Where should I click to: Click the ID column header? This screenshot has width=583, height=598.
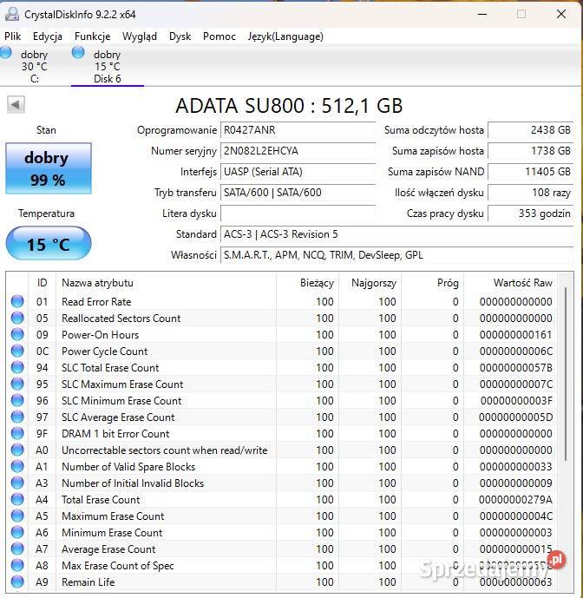click(42, 283)
